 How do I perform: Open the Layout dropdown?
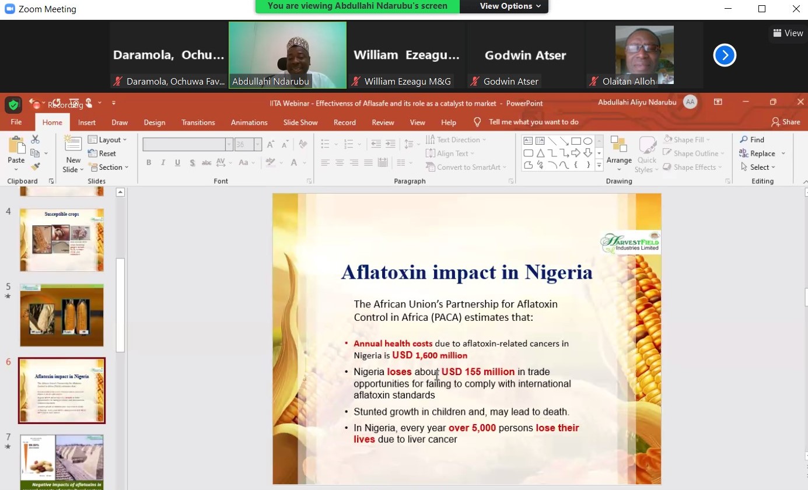click(109, 140)
